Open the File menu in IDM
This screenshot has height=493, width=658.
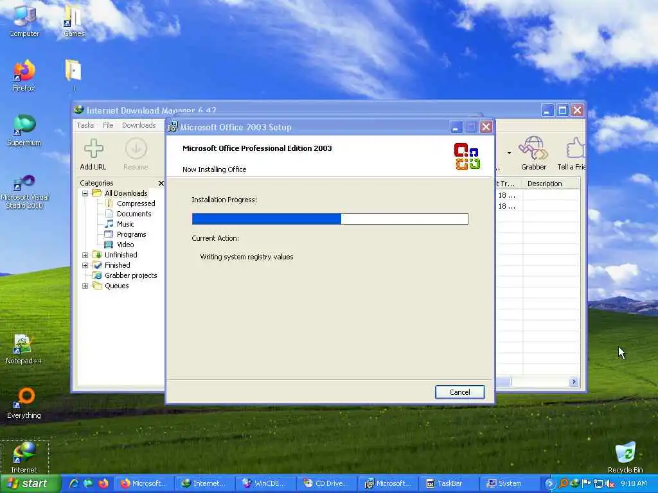coord(108,125)
